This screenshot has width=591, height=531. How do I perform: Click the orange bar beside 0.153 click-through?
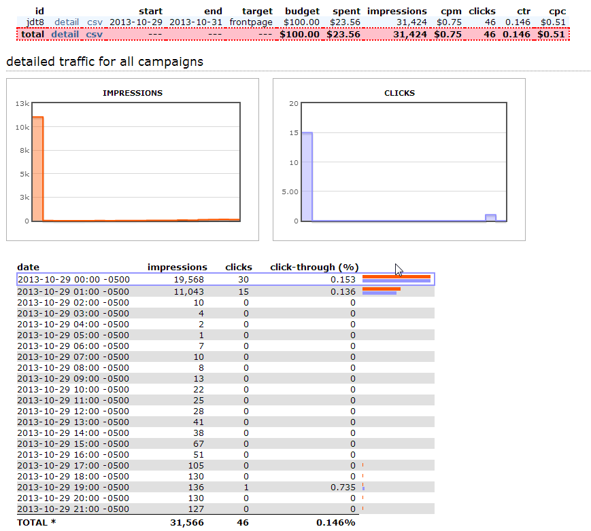(396, 276)
